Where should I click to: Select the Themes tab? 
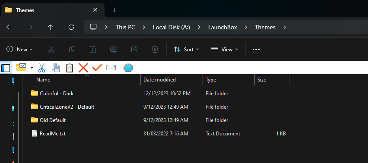coord(52,10)
